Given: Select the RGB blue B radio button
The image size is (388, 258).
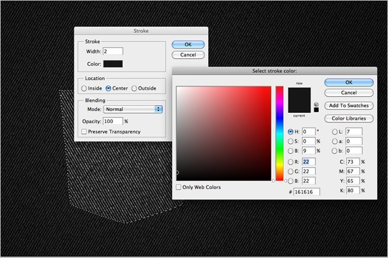Looking at the screenshot, I should 290,181.
